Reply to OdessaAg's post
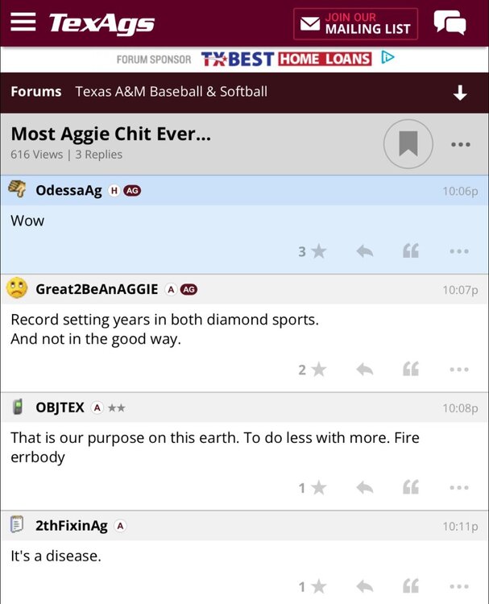The height and width of the screenshot is (604, 489). point(365,251)
